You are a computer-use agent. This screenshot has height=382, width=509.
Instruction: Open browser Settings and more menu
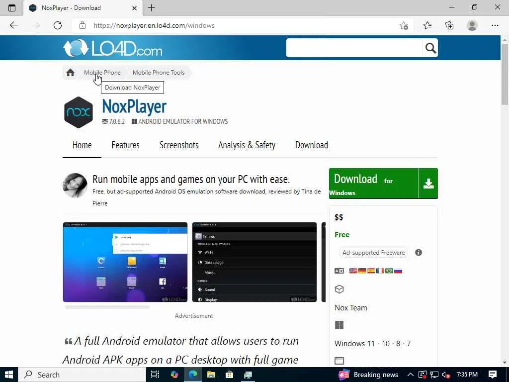click(x=495, y=25)
